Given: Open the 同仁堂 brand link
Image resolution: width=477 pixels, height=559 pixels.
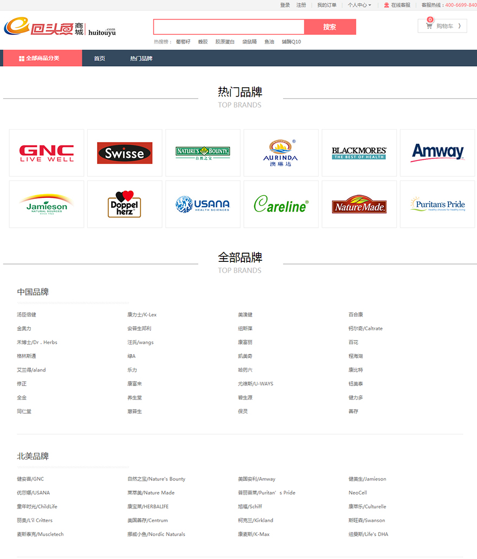Looking at the screenshot, I should click(x=24, y=411).
